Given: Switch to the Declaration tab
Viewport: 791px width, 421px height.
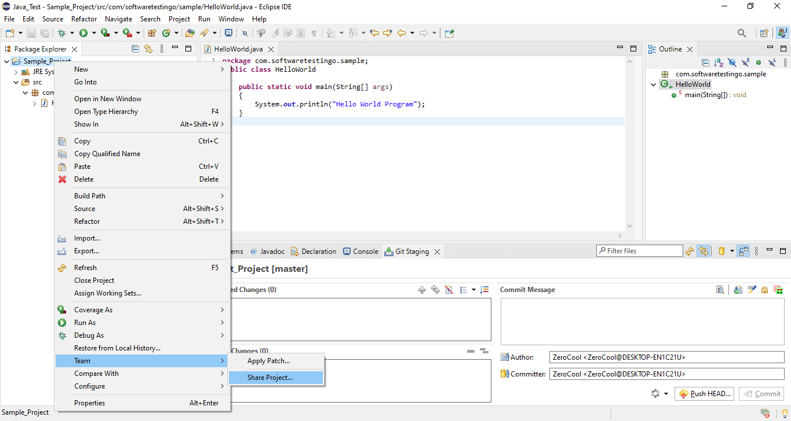Looking at the screenshot, I should (x=314, y=252).
